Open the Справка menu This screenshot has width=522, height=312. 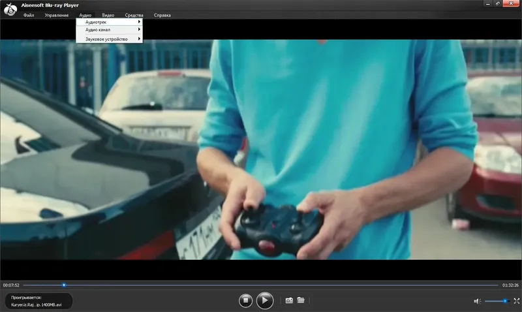(x=162, y=15)
